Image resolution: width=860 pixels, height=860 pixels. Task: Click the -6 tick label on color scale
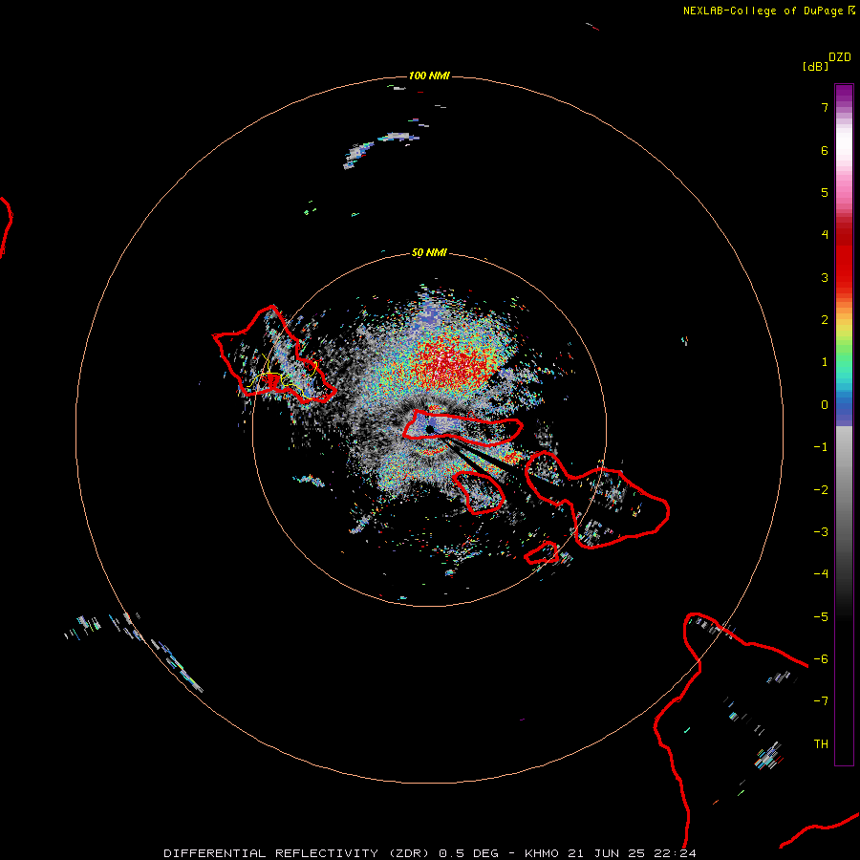pos(821,659)
